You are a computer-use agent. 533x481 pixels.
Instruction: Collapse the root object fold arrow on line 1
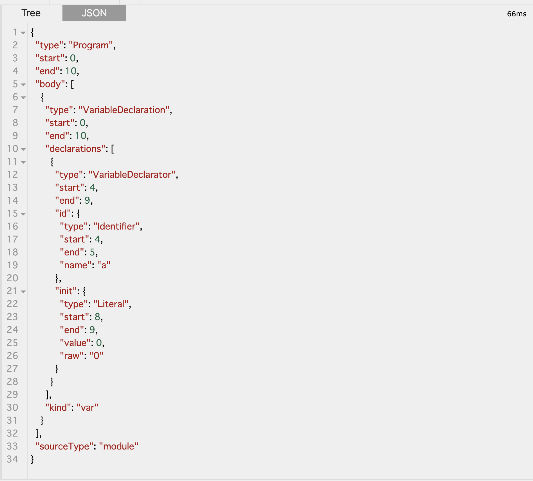[23, 33]
